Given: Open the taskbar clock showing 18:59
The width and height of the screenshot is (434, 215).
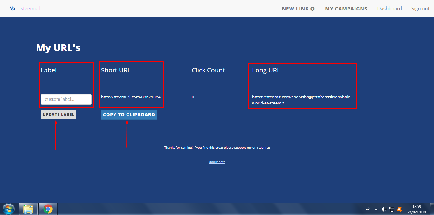Looking at the screenshot, I should (x=417, y=209).
